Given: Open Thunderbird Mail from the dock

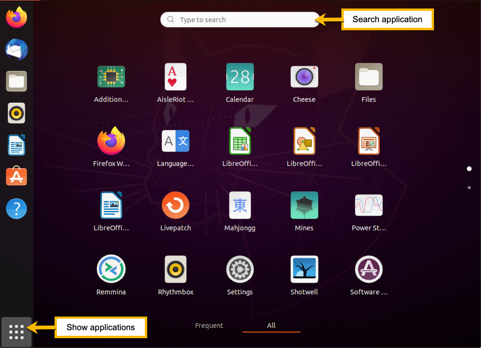Looking at the screenshot, I should [x=16, y=49].
